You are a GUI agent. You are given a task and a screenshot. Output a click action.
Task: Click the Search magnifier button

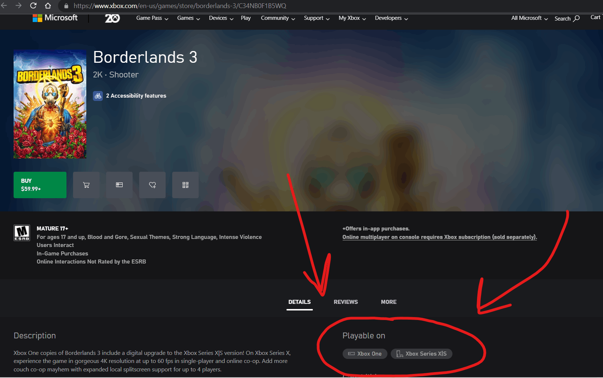click(x=567, y=18)
